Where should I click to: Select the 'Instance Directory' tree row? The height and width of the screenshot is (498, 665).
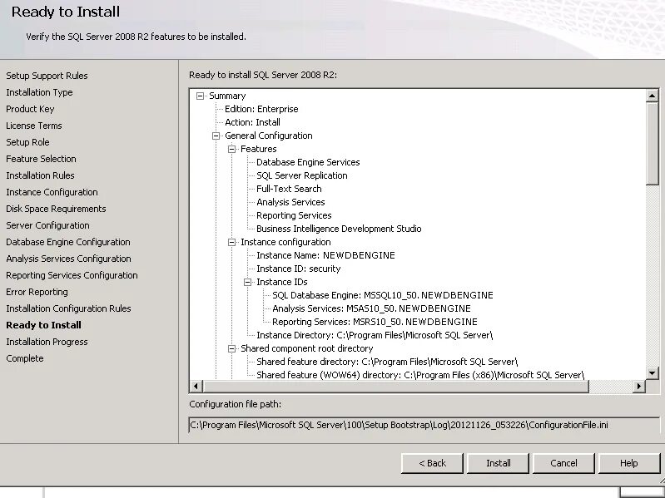[x=375, y=335]
